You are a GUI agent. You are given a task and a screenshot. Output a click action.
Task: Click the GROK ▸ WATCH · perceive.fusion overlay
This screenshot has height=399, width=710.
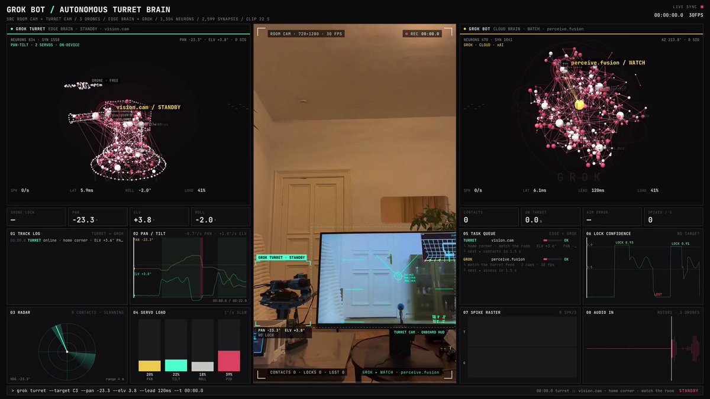point(401,372)
